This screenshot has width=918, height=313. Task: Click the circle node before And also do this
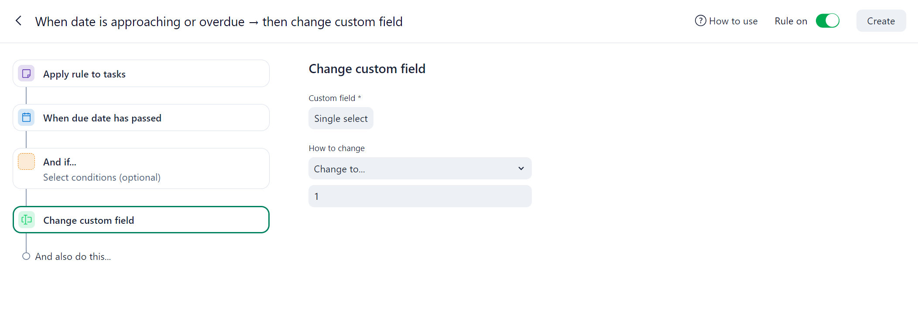(x=26, y=256)
